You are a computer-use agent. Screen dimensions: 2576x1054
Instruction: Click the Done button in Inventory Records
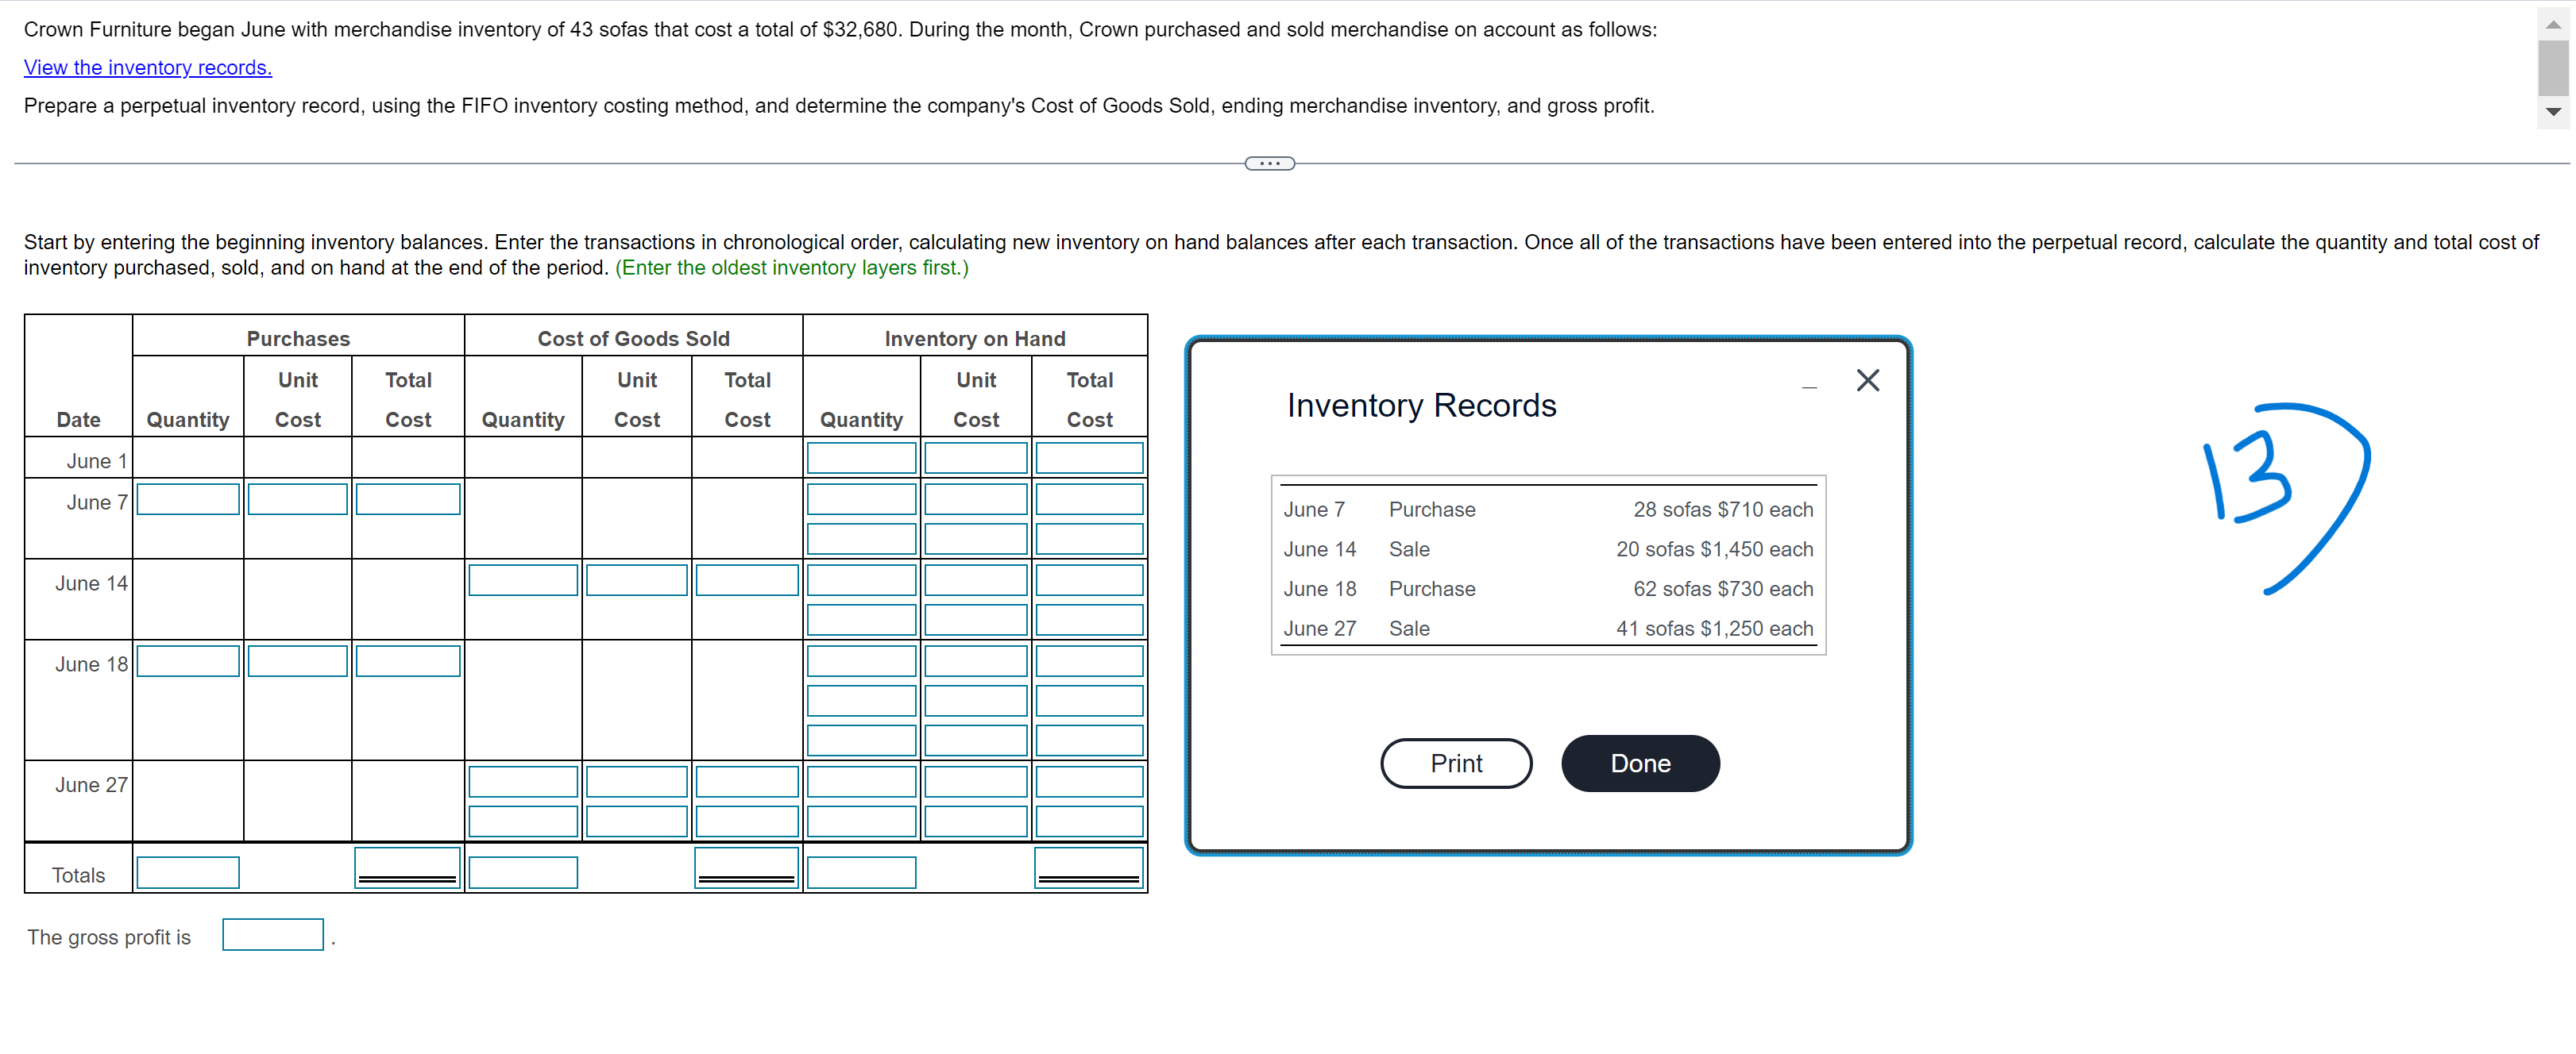[x=1640, y=764]
